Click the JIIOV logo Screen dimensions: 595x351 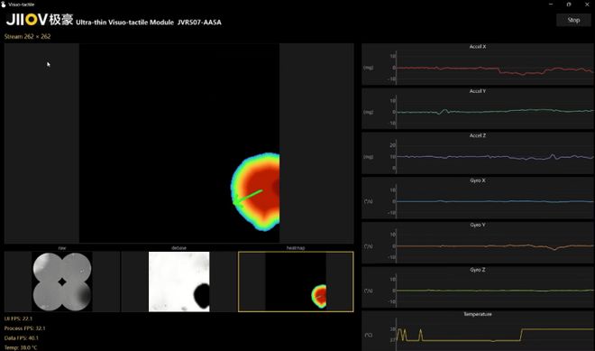tap(40, 19)
